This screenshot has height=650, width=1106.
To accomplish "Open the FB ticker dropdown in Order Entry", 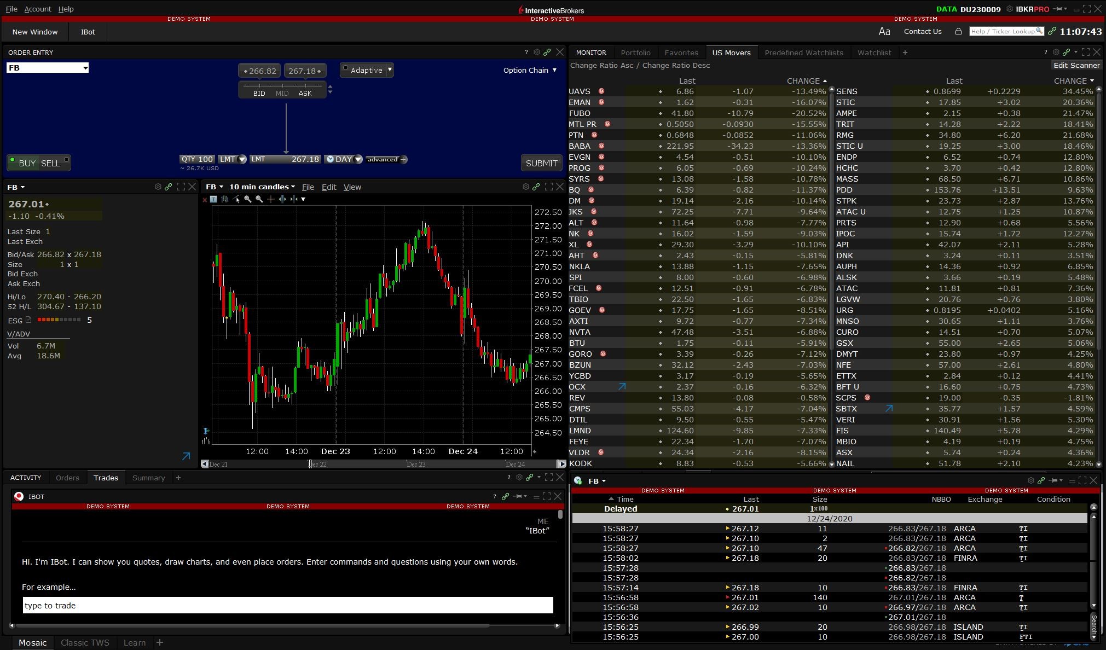I will (85, 68).
